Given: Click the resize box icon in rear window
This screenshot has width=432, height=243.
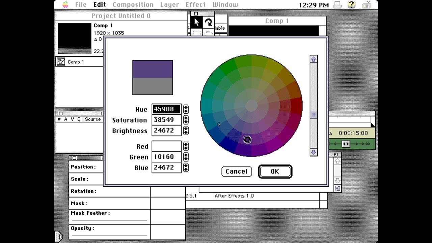Looking at the screenshot, I should [337, 188].
